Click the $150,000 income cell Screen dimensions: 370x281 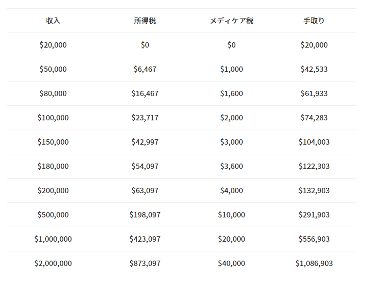53,142
